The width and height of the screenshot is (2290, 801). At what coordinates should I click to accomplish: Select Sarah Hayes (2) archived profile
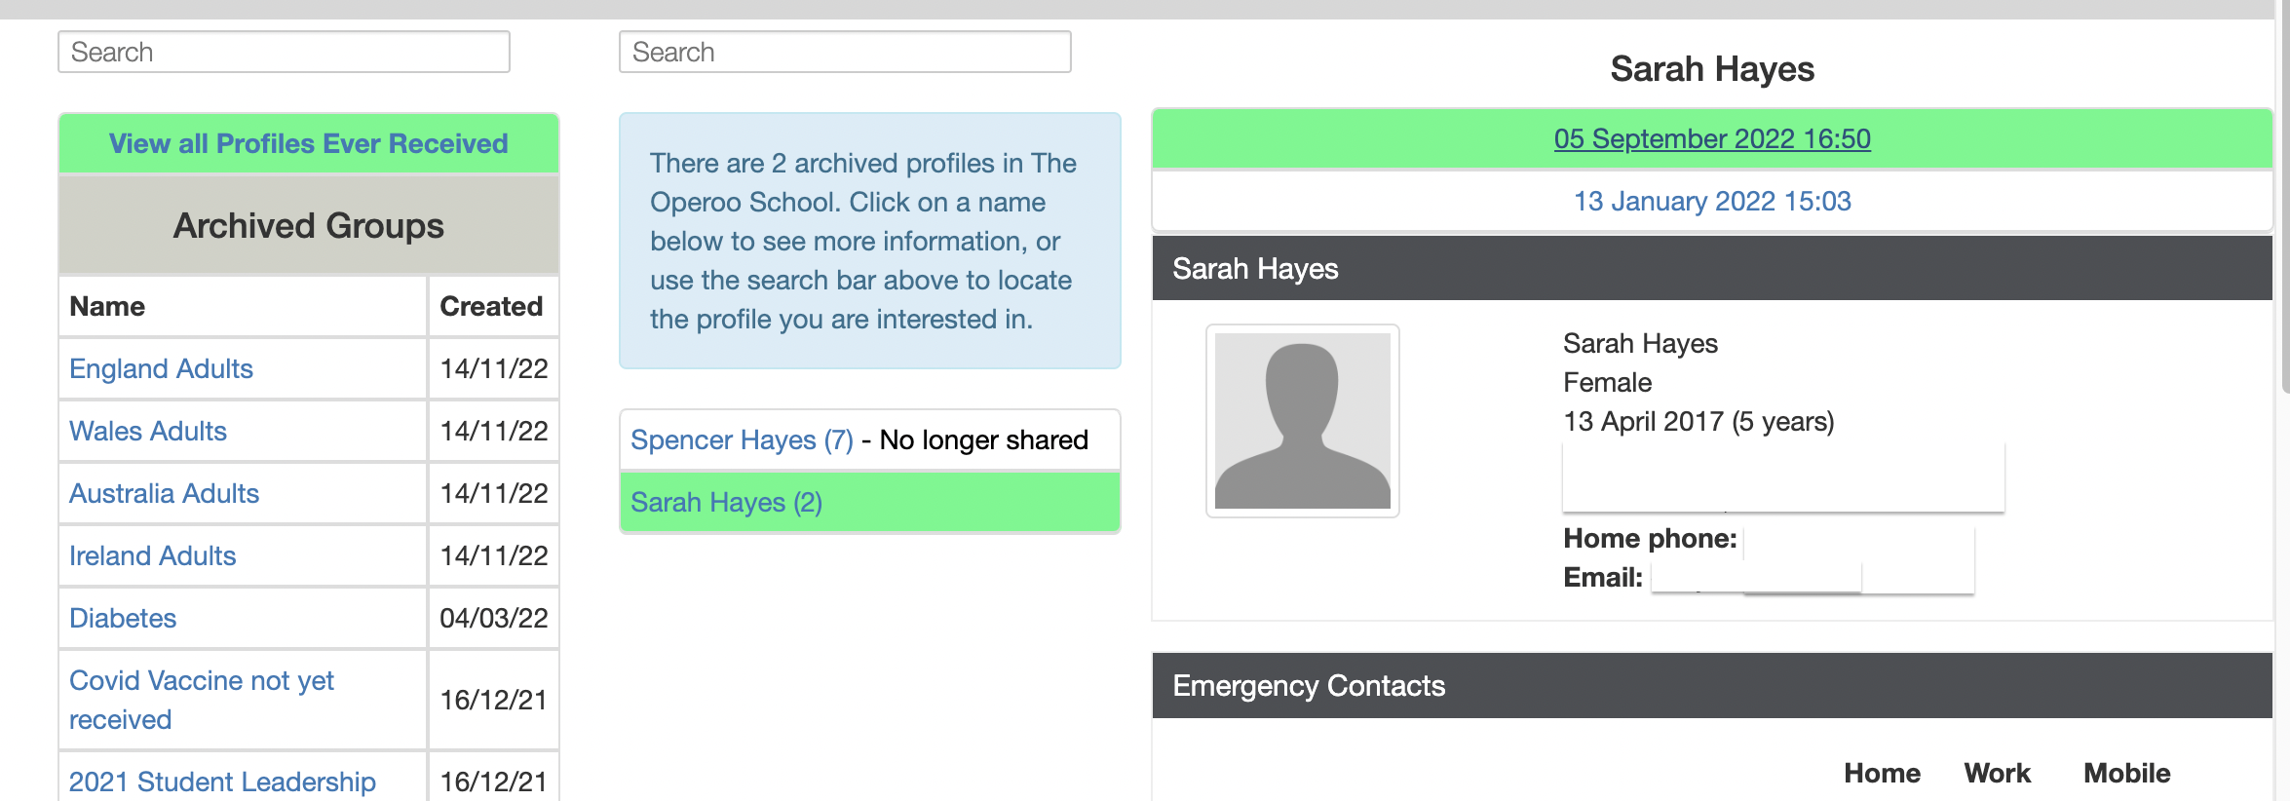(726, 502)
